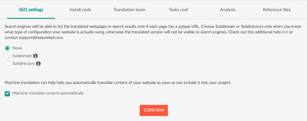
Task: Click the info icon beside Subdirectory
Action: click(38, 64)
